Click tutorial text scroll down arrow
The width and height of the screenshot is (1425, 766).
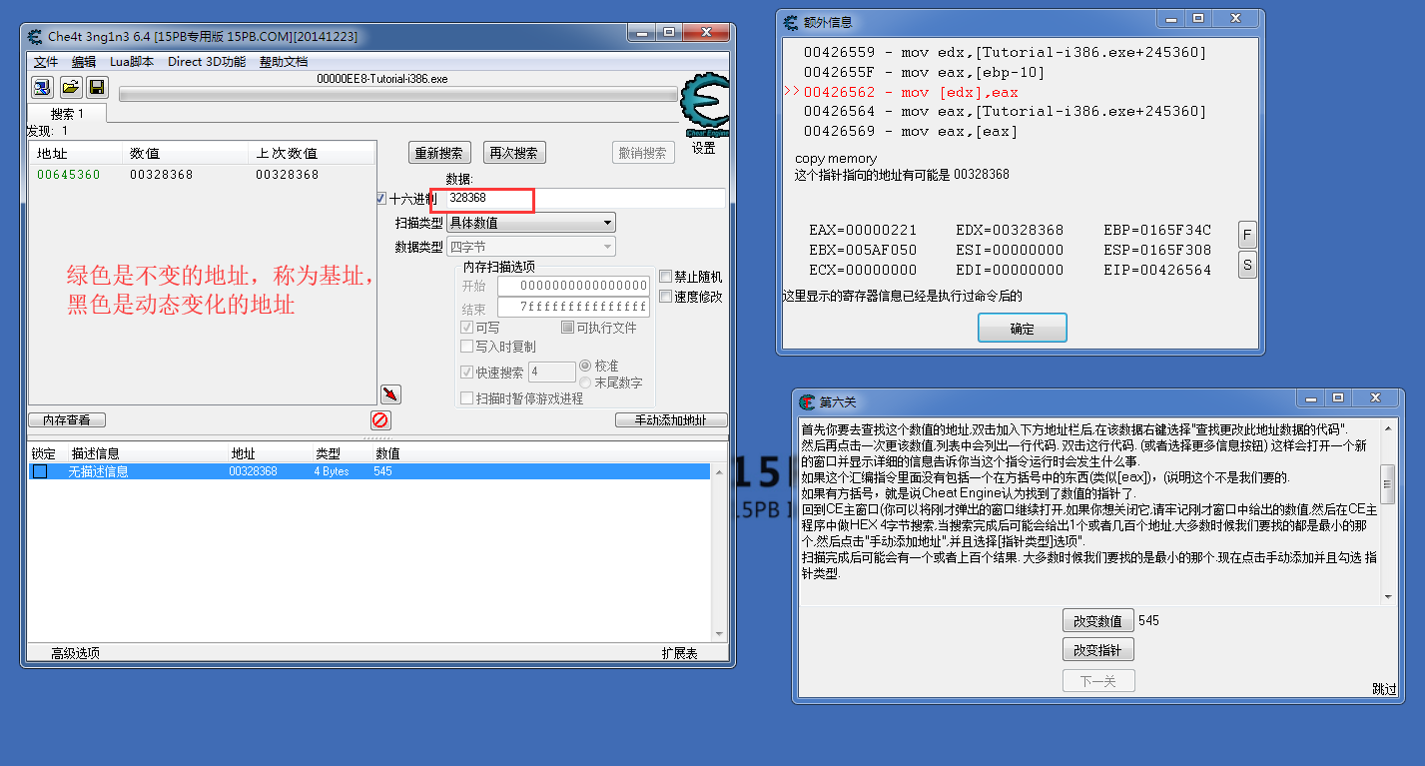tap(1387, 596)
